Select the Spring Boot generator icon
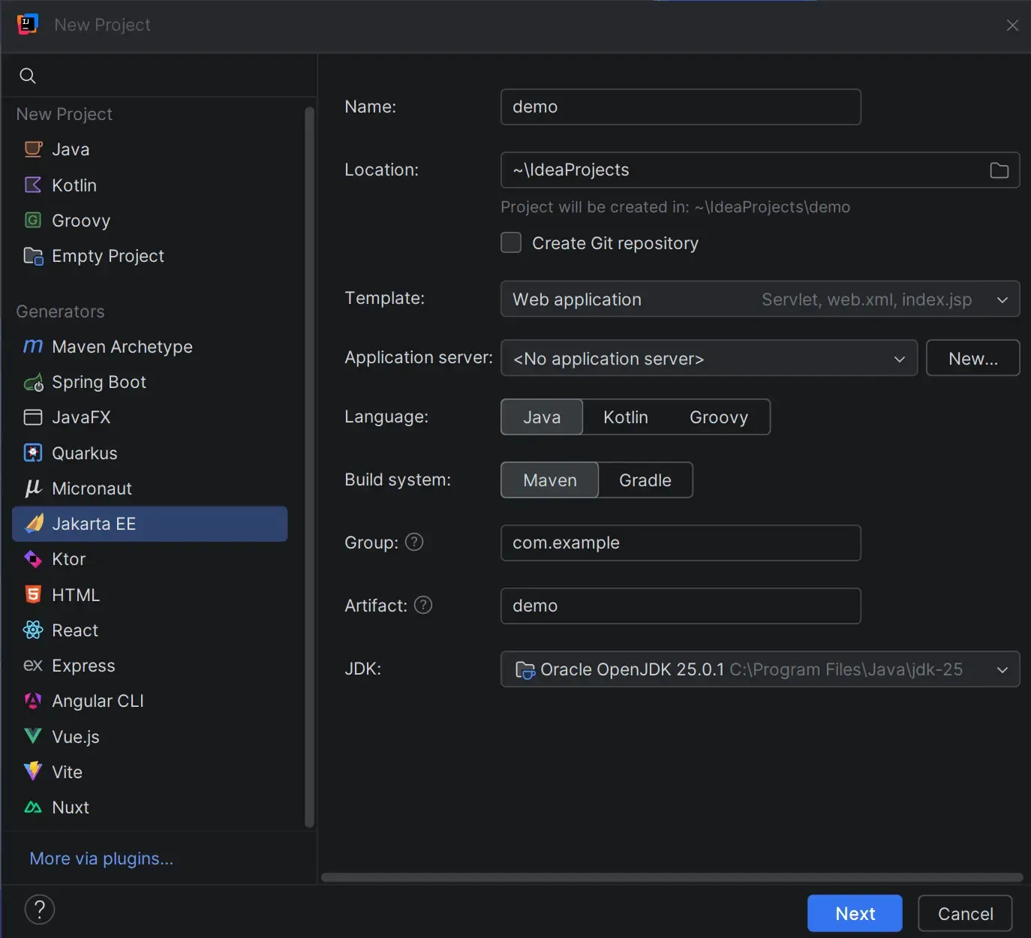The image size is (1031, 938). click(33, 383)
